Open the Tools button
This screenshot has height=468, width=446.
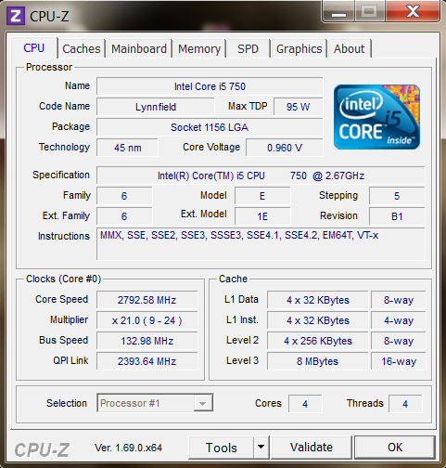[x=222, y=448]
